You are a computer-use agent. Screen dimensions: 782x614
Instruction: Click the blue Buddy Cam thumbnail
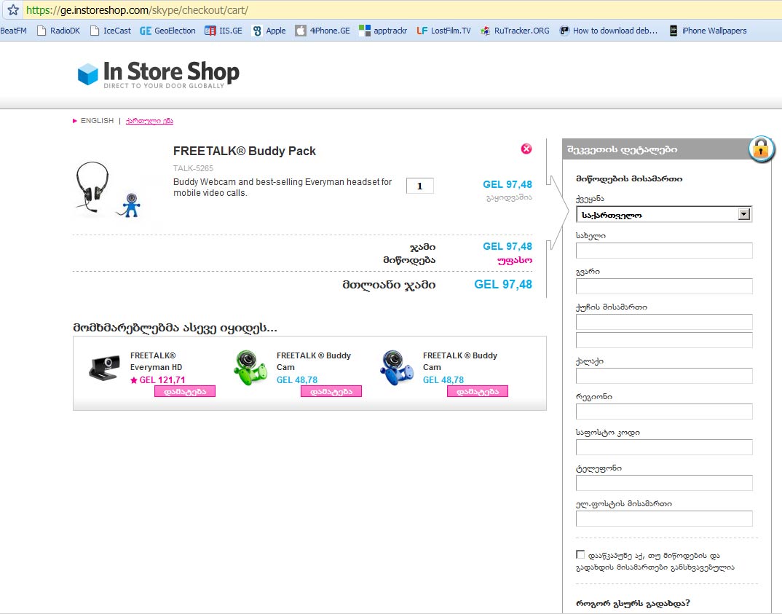click(x=397, y=368)
